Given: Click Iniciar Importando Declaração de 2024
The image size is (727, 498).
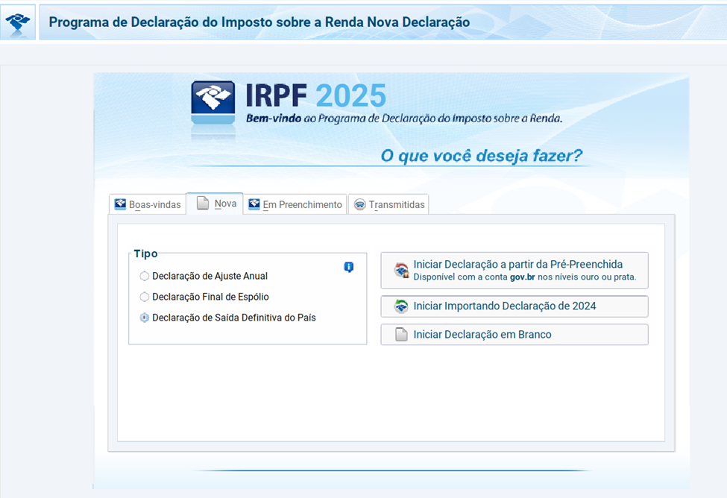Looking at the screenshot, I should 514,306.
